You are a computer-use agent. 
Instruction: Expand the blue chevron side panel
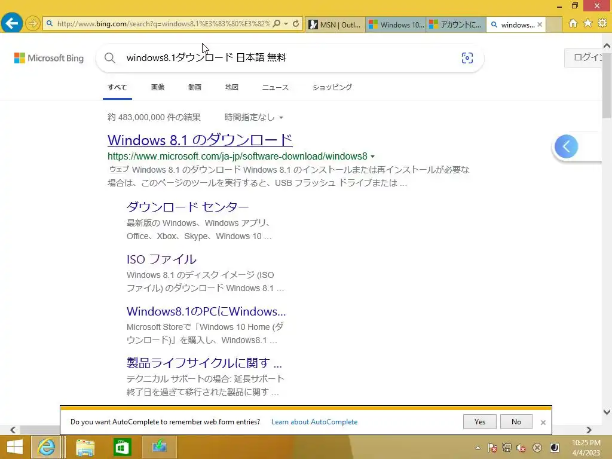click(567, 146)
